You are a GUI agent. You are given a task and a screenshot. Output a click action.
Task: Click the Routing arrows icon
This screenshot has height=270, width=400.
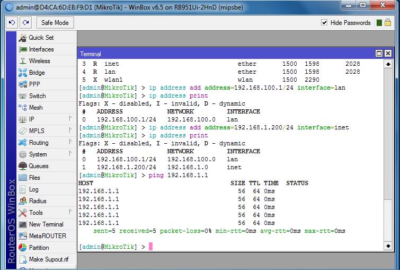22,143
